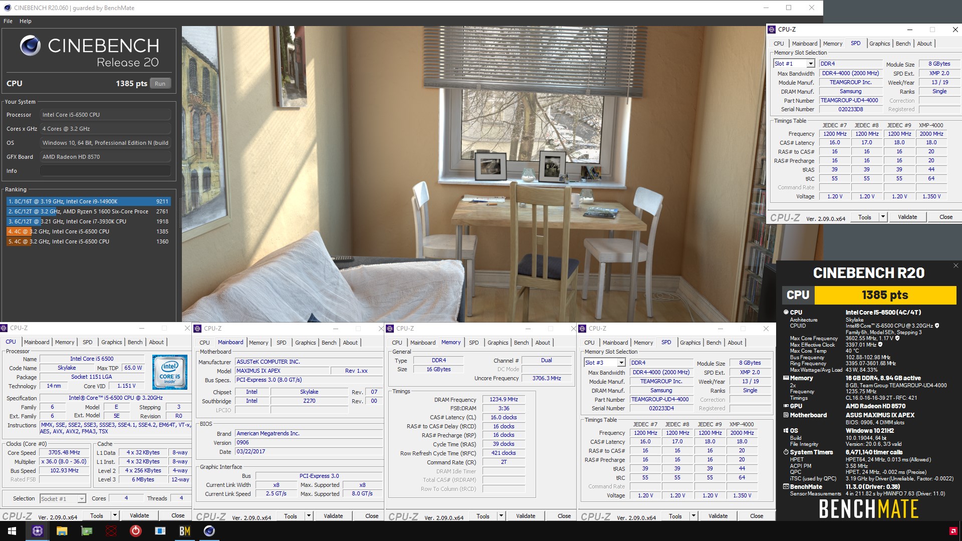Switch to Bench tab in top-right CPU-Z
Screen dimensions: 962x541
[x=903, y=44]
